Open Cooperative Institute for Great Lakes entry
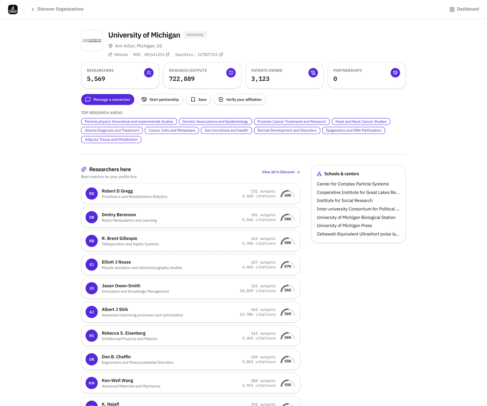487x406 pixels. 358,192
